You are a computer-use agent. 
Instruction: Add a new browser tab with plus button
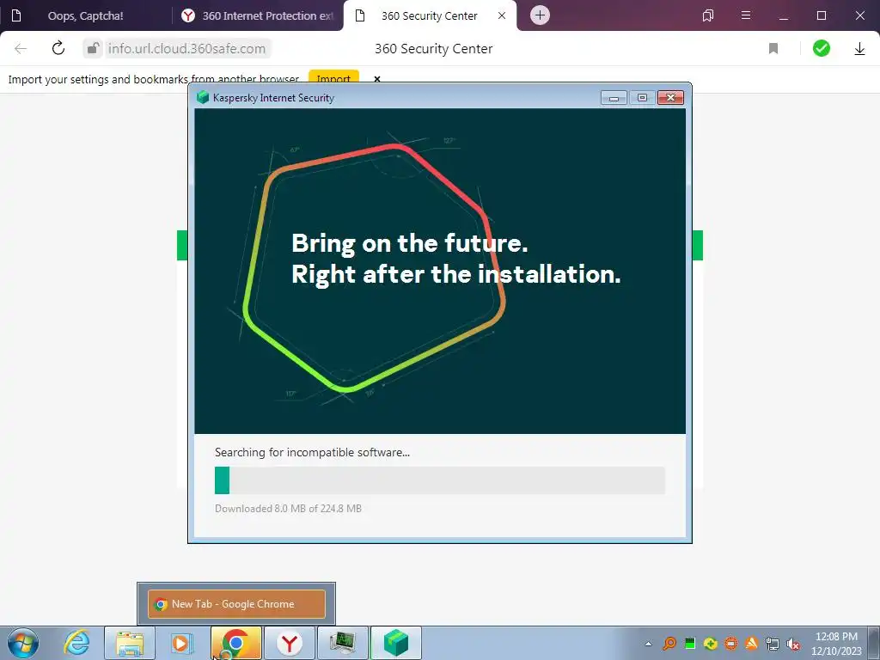point(540,15)
